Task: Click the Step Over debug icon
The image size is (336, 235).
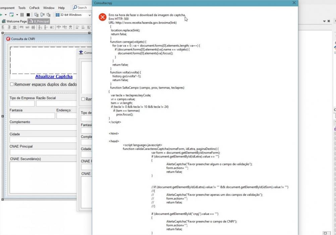Action: pyautogui.click(x=43, y=15)
